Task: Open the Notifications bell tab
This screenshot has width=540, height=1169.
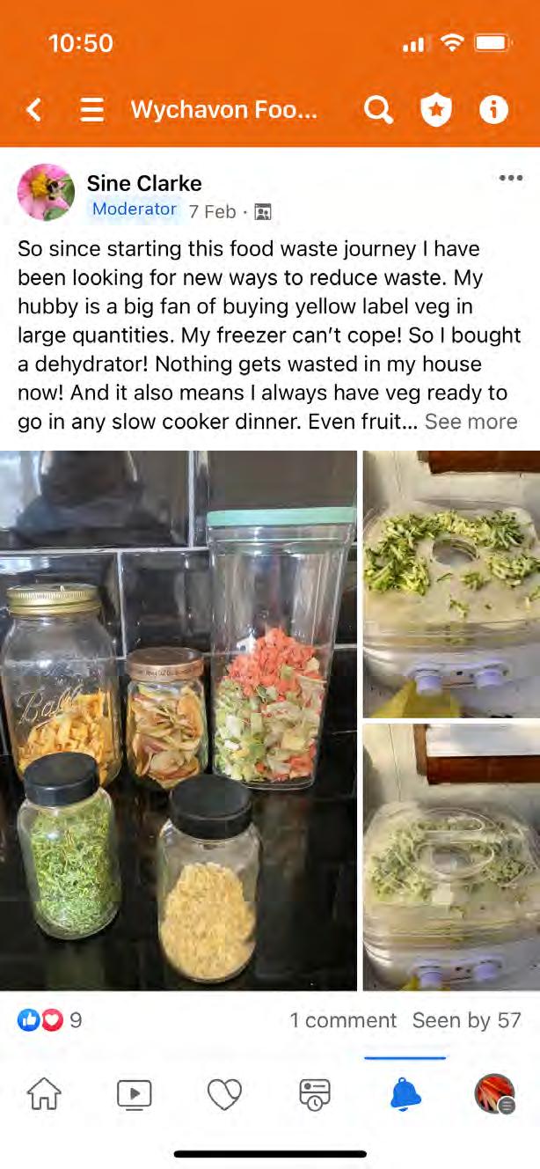Action: 405,1094
